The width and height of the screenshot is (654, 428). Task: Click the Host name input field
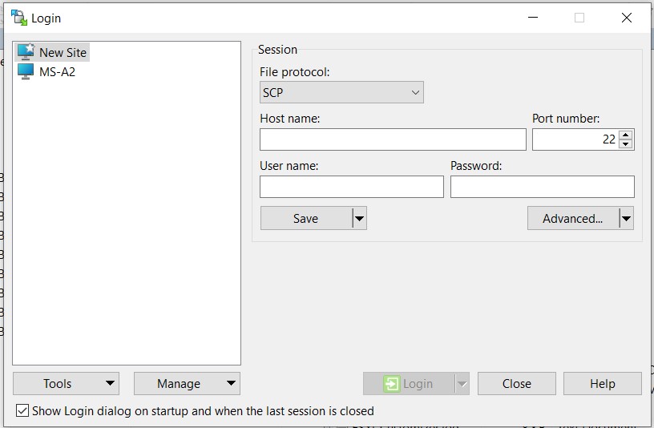[393, 139]
